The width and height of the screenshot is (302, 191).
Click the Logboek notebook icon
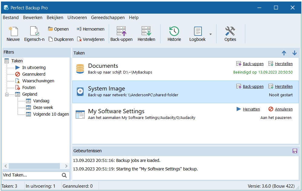coord(197,31)
